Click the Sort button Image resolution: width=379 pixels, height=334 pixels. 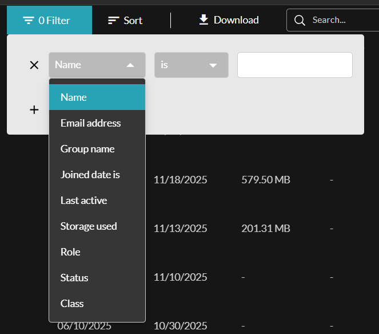click(x=125, y=21)
